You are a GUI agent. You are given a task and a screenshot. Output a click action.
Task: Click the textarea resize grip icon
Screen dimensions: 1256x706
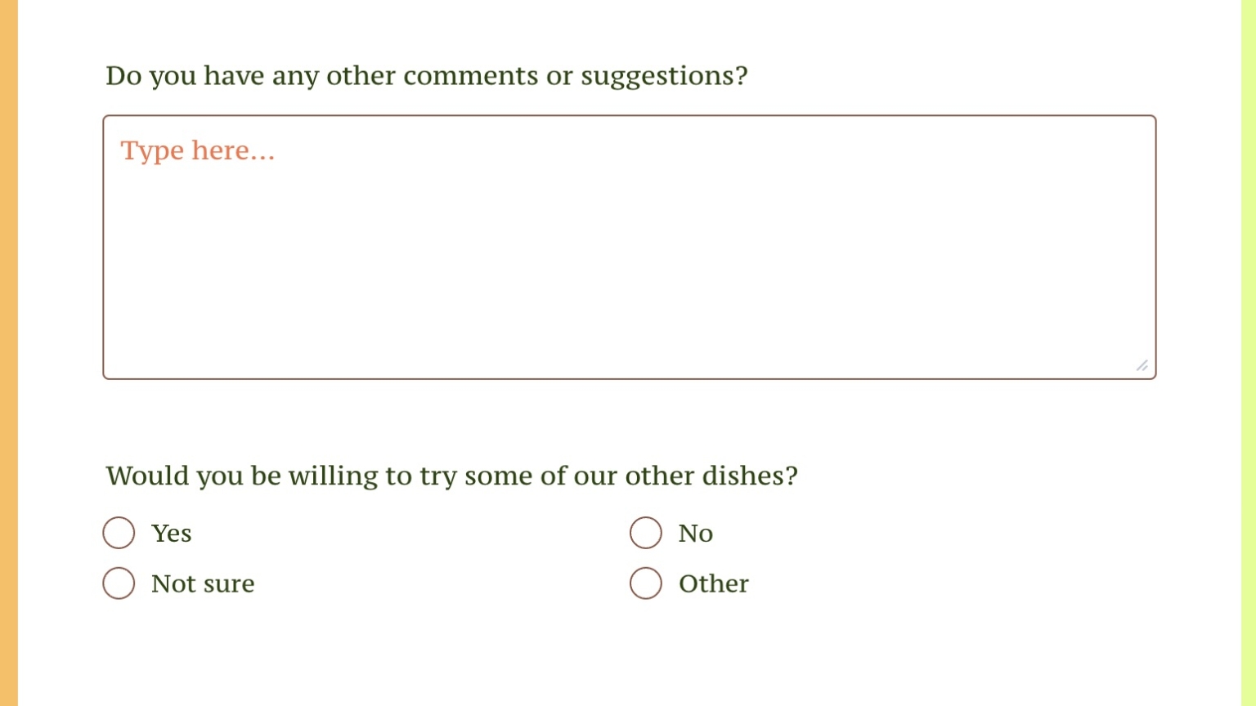click(x=1142, y=367)
